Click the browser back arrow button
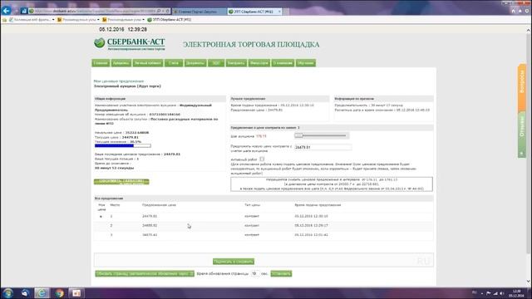This screenshot has height=299, width=532. point(6,11)
